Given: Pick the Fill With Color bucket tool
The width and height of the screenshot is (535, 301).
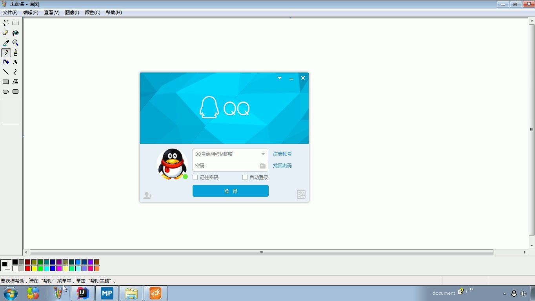Looking at the screenshot, I should 15,33.
